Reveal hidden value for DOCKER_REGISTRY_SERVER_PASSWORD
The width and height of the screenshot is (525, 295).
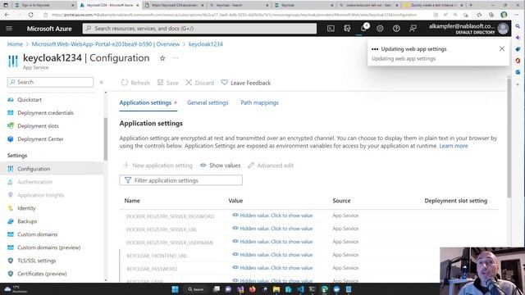(x=272, y=216)
